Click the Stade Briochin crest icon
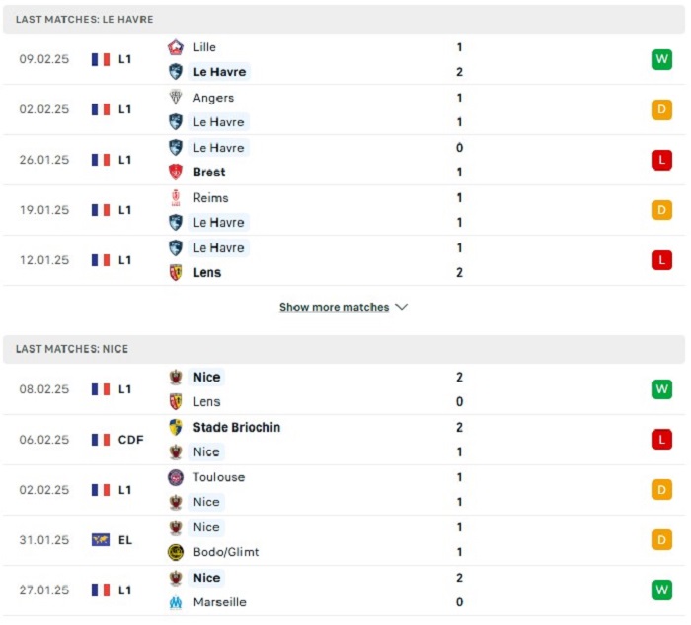Image resolution: width=691 pixels, height=625 pixels. pyautogui.click(x=176, y=428)
